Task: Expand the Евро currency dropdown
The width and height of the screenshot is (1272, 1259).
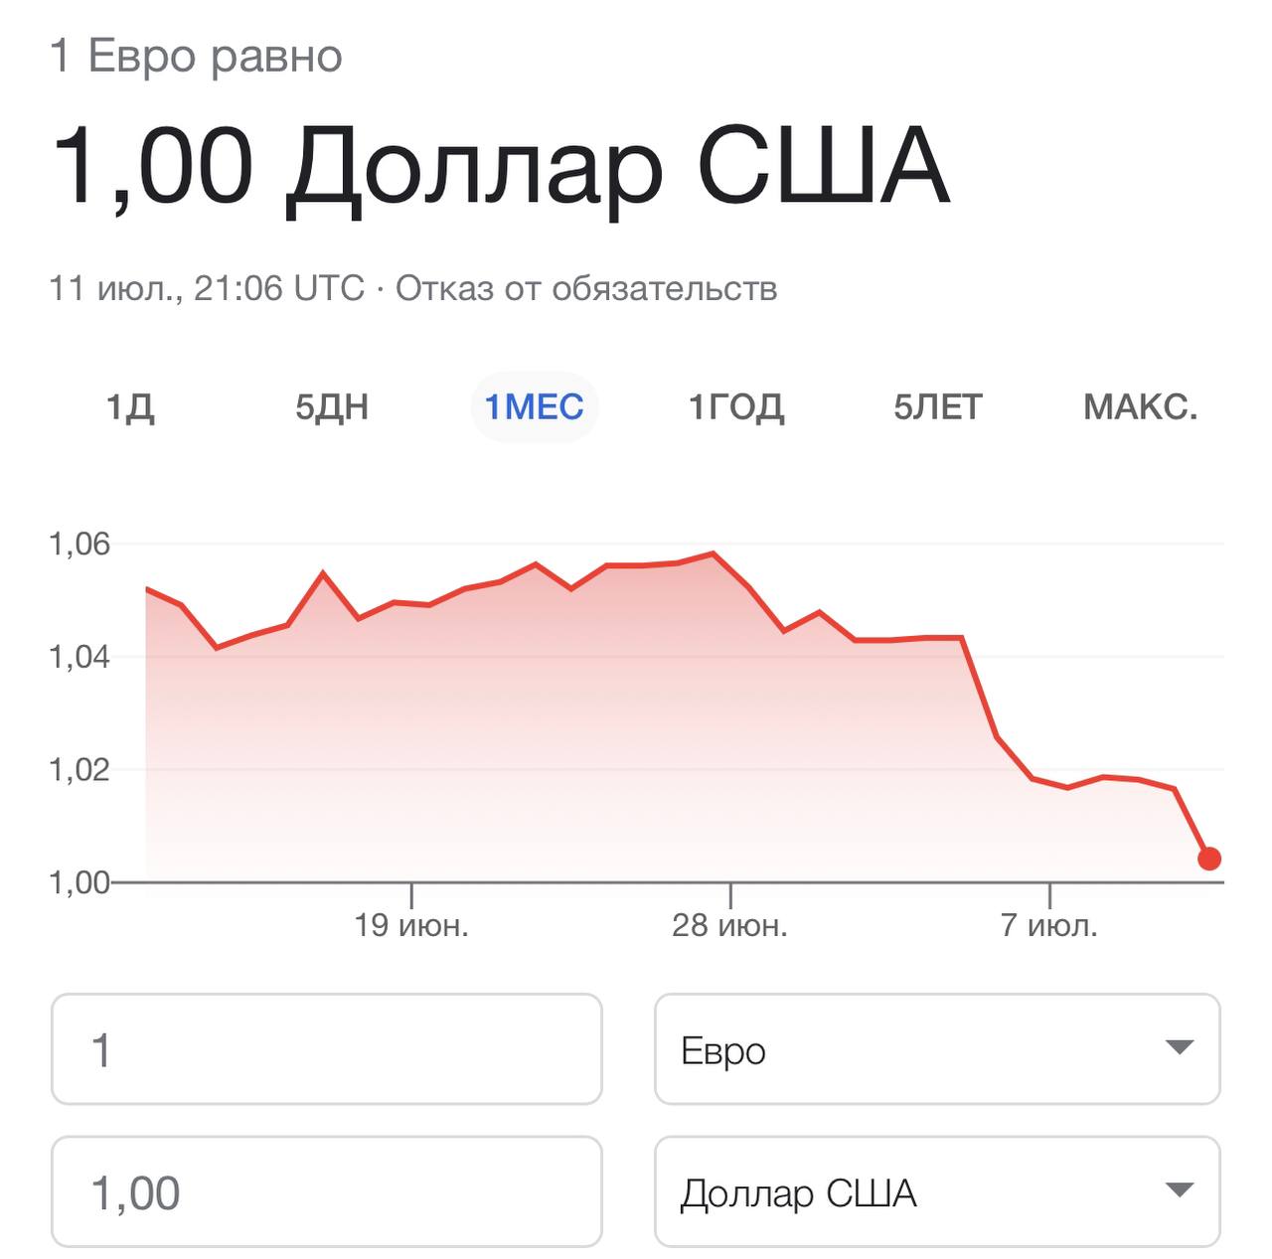Action: pyautogui.click(x=936, y=1049)
